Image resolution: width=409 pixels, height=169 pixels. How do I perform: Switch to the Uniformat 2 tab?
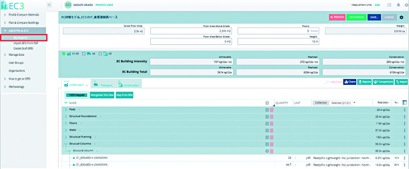[x=76, y=84]
